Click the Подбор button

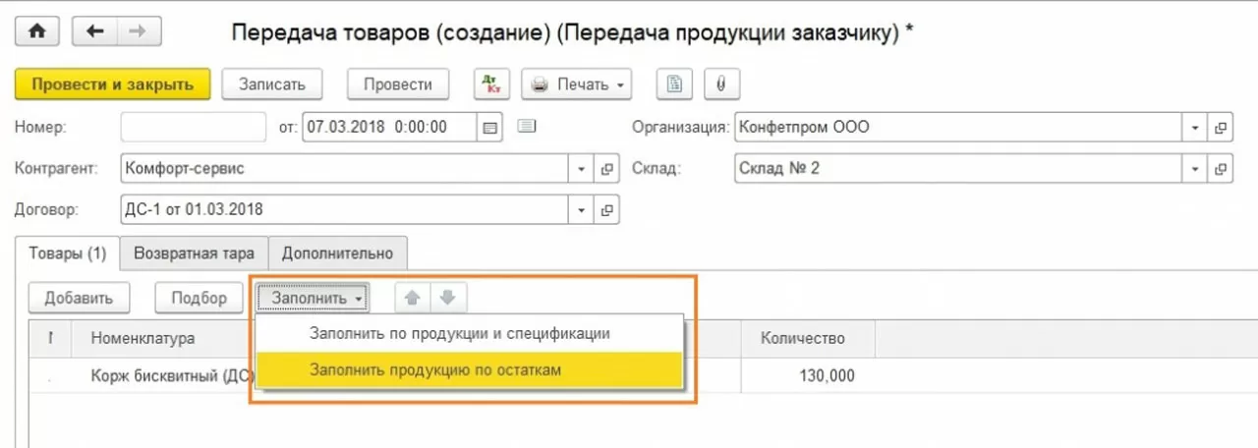click(x=200, y=298)
